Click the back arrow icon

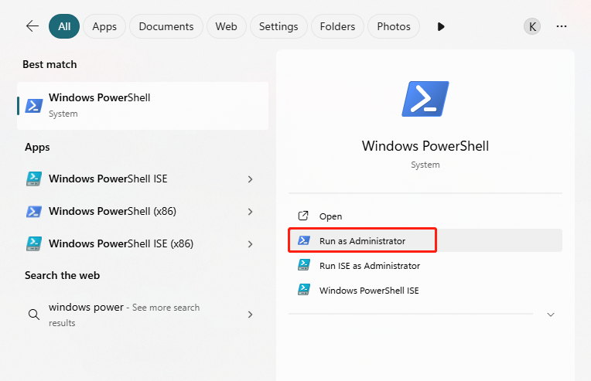32,26
